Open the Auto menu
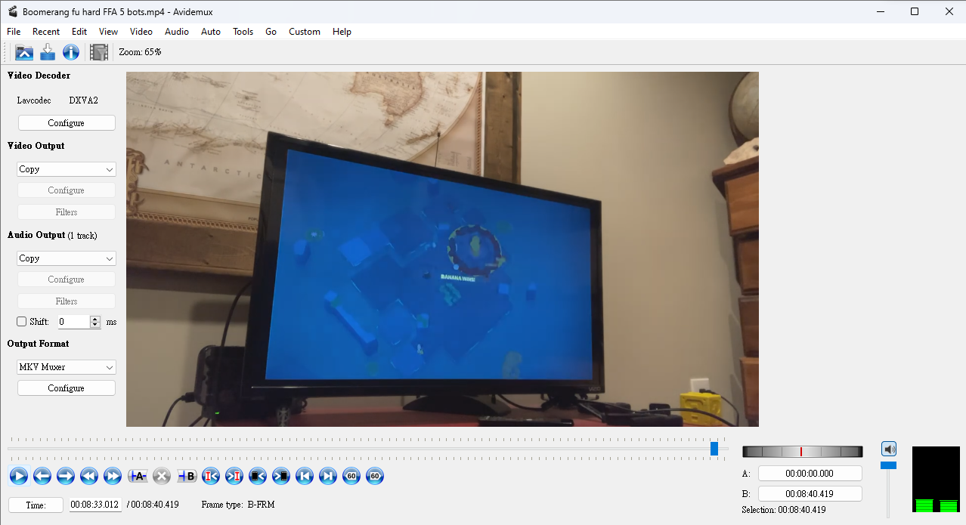966x525 pixels. click(x=211, y=32)
